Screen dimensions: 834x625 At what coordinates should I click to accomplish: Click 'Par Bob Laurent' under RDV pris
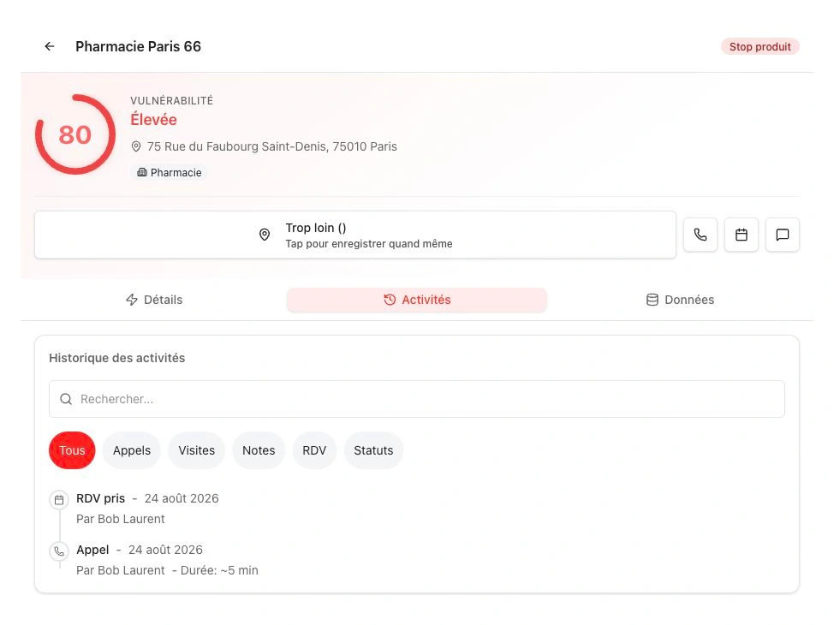120,519
